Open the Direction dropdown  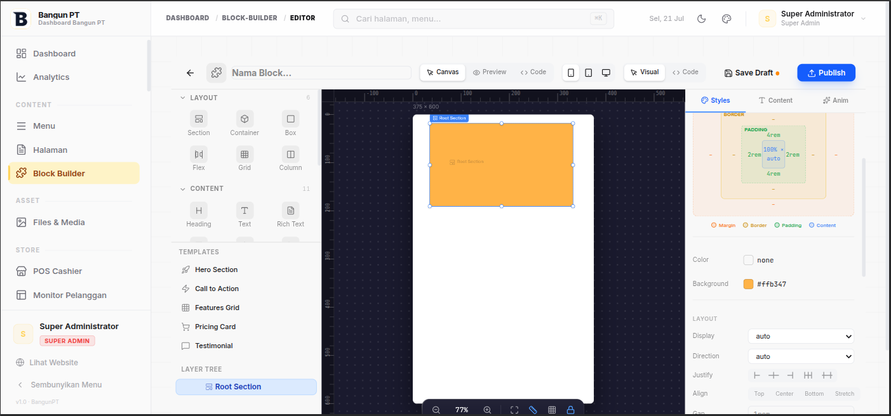(x=801, y=356)
